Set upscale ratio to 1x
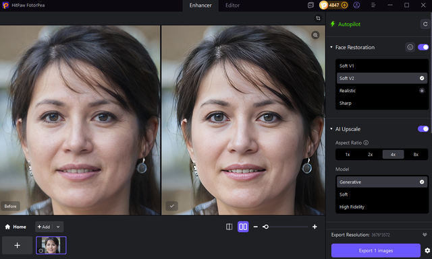The height and width of the screenshot is (259, 432). [348, 154]
